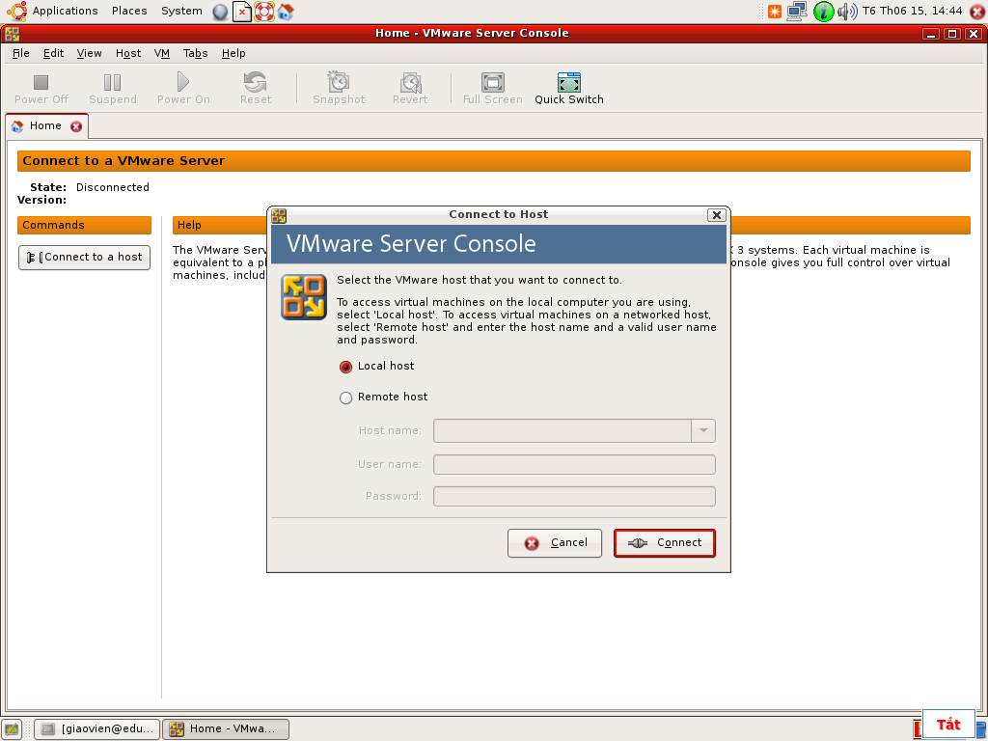Click the volume speaker icon in panel
The image size is (988, 741).
(x=846, y=12)
